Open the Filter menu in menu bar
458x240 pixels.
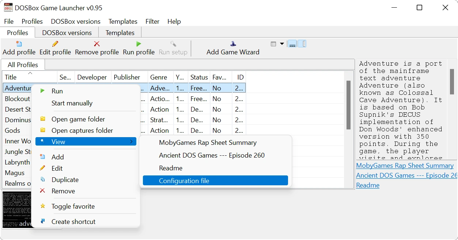point(152,22)
